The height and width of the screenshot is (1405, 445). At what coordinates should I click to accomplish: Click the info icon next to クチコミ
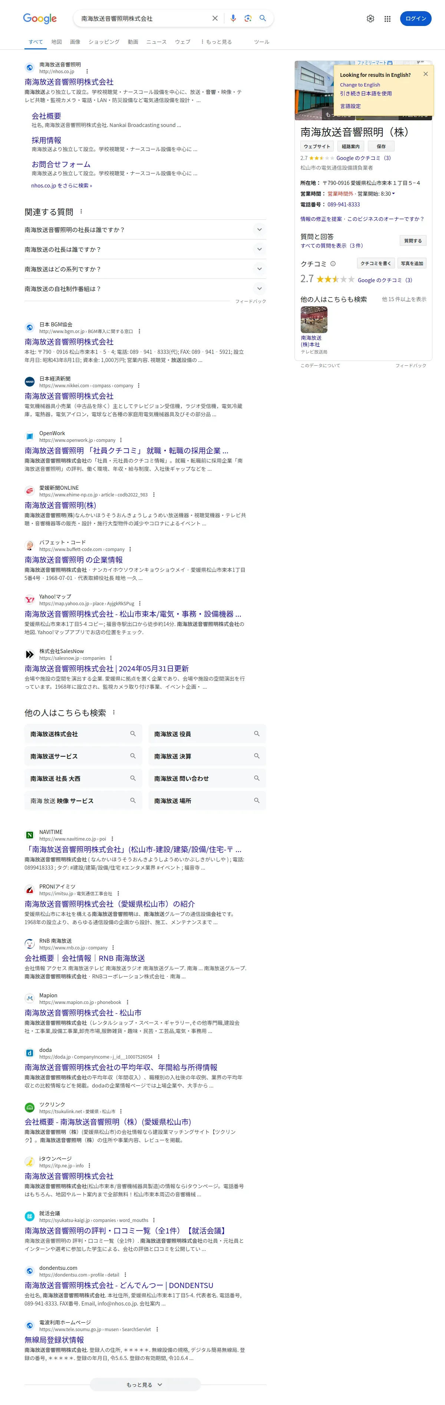[x=333, y=264]
